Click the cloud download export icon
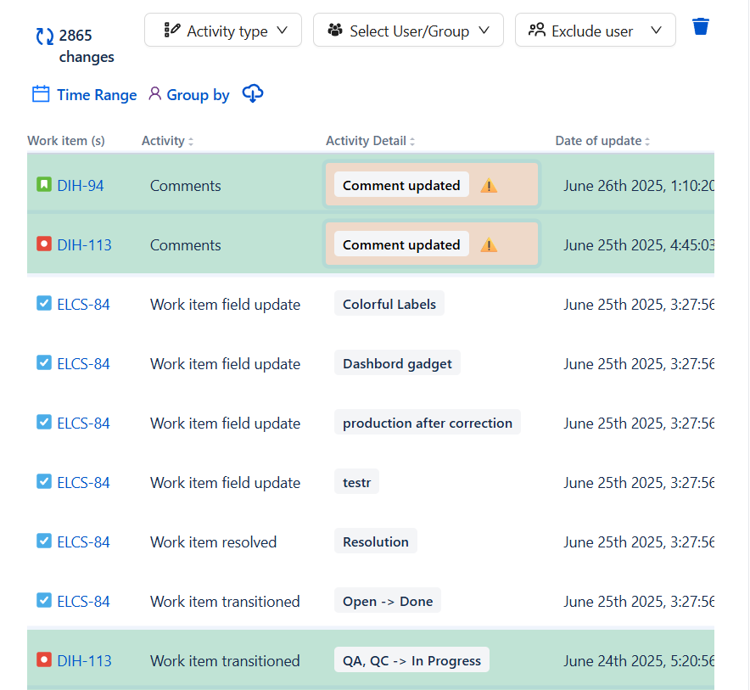 click(253, 94)
